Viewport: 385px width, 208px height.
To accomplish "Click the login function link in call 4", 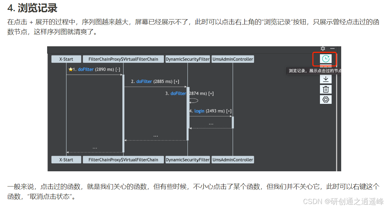I will click(x=199, y=111).
